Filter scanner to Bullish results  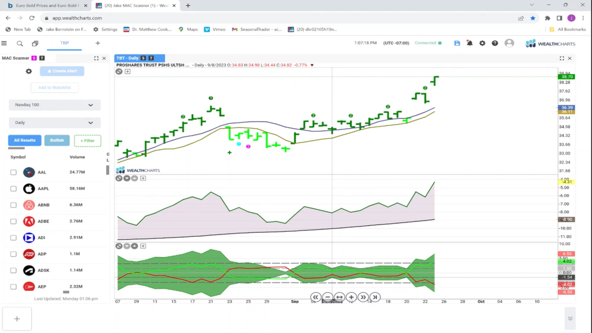coord(57,140)
